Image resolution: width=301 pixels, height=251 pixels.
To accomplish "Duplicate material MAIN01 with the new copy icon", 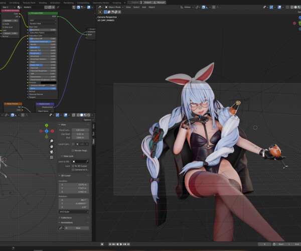I will click(50, 8).
